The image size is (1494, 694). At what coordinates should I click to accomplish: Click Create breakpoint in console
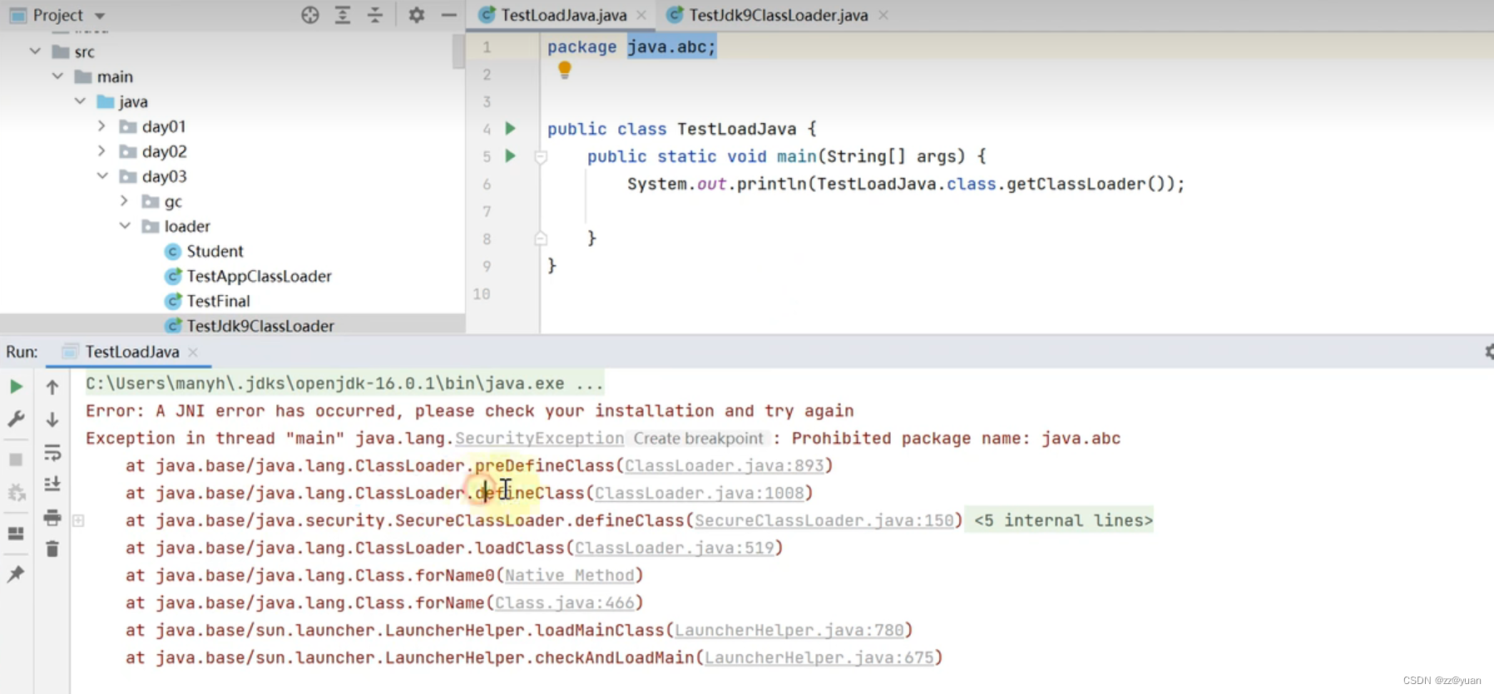pyautogui.click(x=698, y=438)
